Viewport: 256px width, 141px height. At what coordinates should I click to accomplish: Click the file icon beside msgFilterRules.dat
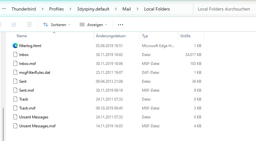click(x=15, y=72)
